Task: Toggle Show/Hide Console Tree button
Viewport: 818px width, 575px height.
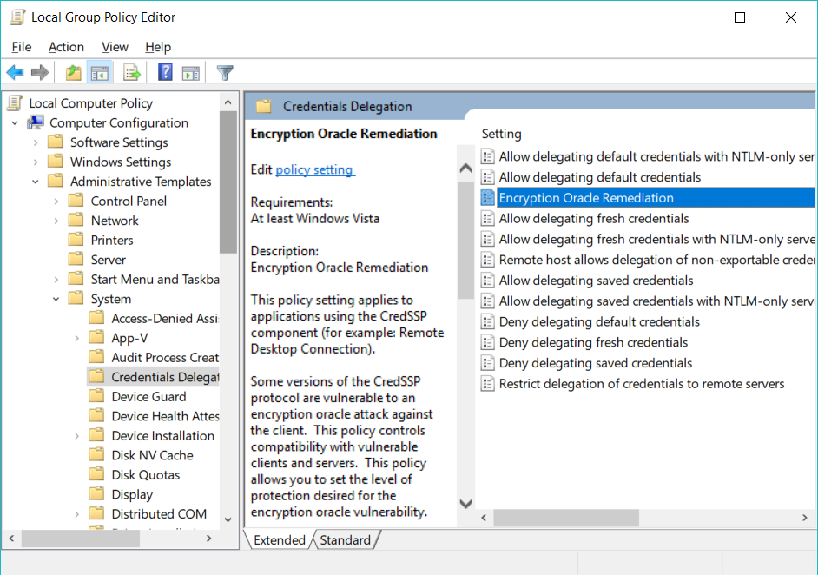Action: tap(100, 73)
